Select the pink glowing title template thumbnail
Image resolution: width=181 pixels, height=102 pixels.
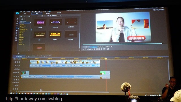[40, 22]
